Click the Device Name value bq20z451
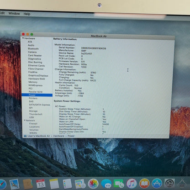The width and height of the screenshot is (190, 190). point(87,53)
